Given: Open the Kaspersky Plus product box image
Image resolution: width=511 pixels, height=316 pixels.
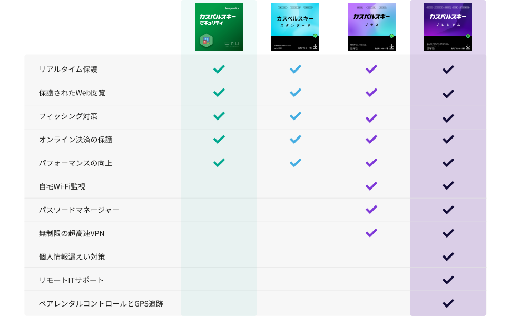Looking at the screenshot, I should click(x=371, y=26).
